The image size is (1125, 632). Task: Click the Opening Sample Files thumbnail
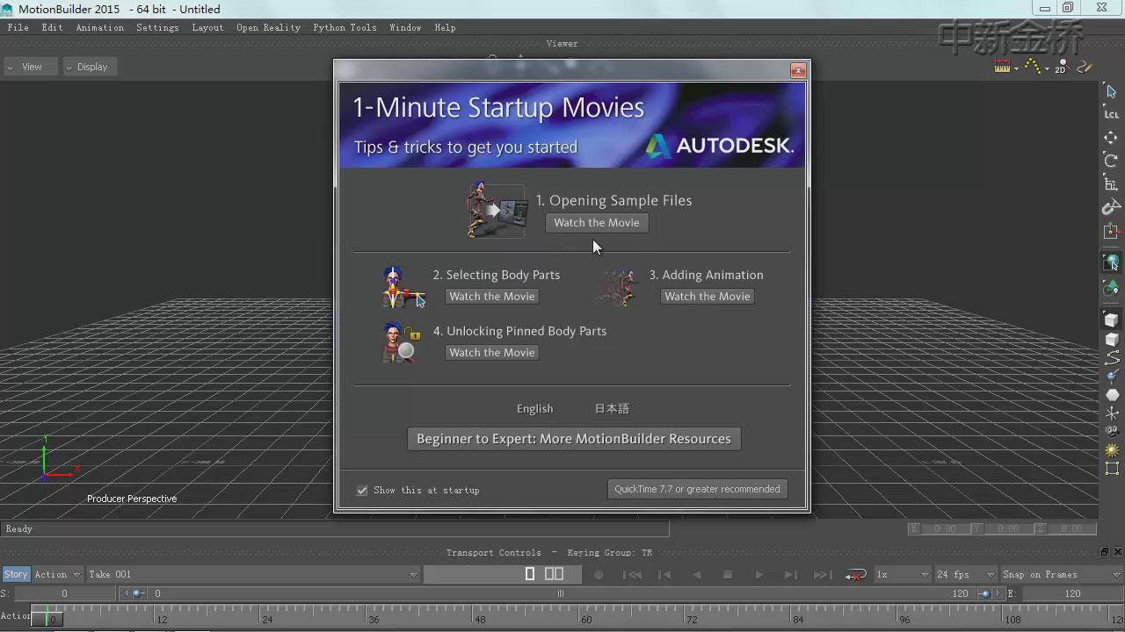497,210
